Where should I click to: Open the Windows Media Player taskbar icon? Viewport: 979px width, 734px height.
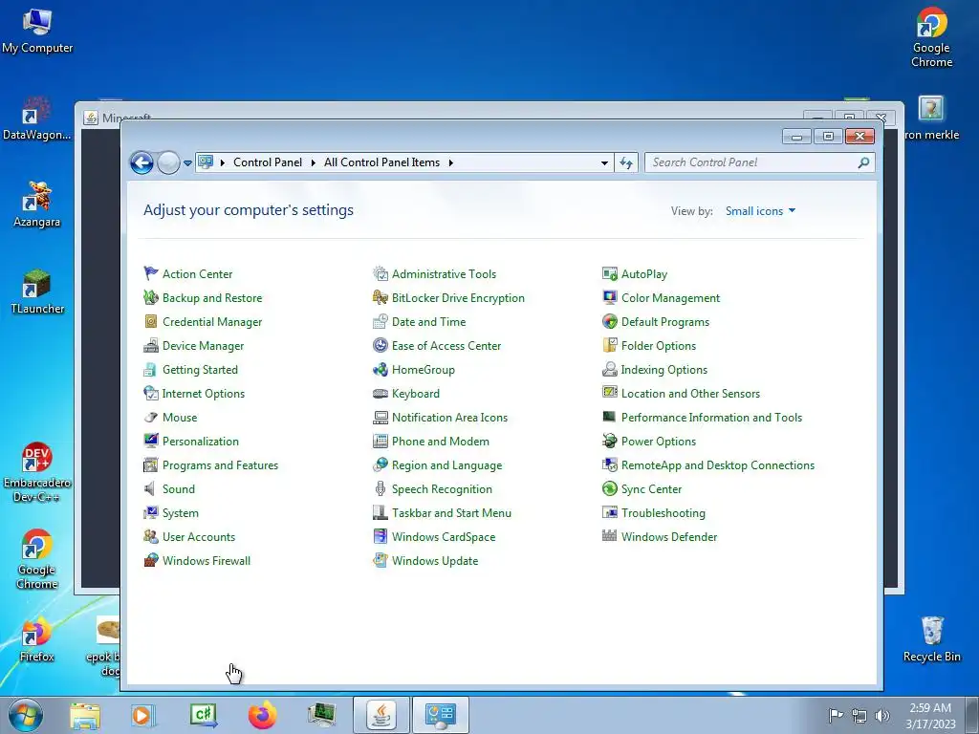[143, 715]
